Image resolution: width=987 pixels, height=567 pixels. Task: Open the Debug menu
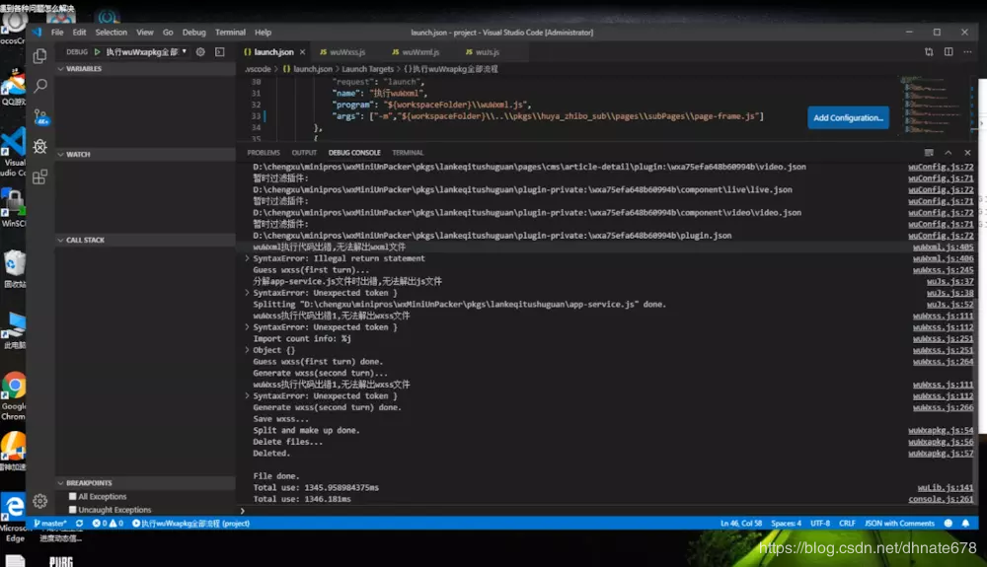click(x=193, y=33)
